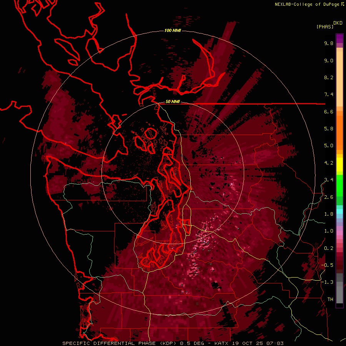The height and width of the screenshot is (346, 346).
Task: Click the 3.4 scale value
Action: 329,180
